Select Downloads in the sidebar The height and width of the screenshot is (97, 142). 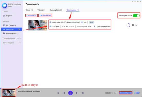click(x=12, y=29)
